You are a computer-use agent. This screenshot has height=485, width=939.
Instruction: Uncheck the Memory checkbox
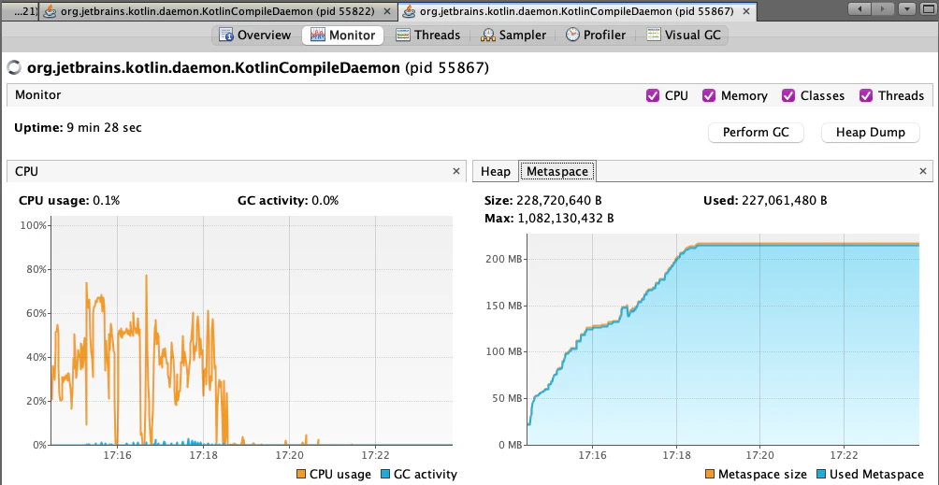pyautogui.click(x=709, y=95)
